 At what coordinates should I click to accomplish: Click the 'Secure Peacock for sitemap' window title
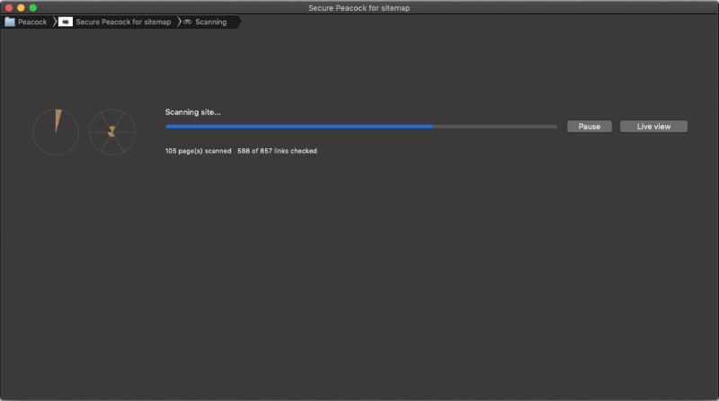point(359,8)
